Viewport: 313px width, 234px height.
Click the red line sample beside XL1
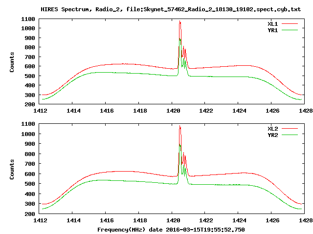click(290, 24)
